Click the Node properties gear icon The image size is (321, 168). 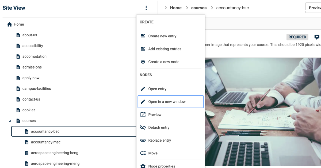click(x=143, y=165)
